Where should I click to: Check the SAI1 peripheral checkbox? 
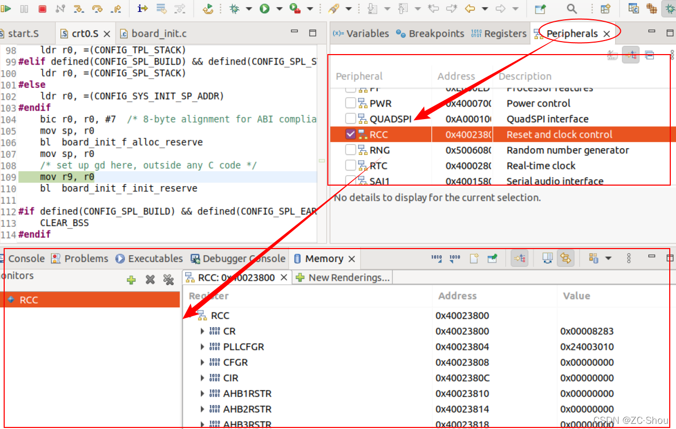(351, 180)
